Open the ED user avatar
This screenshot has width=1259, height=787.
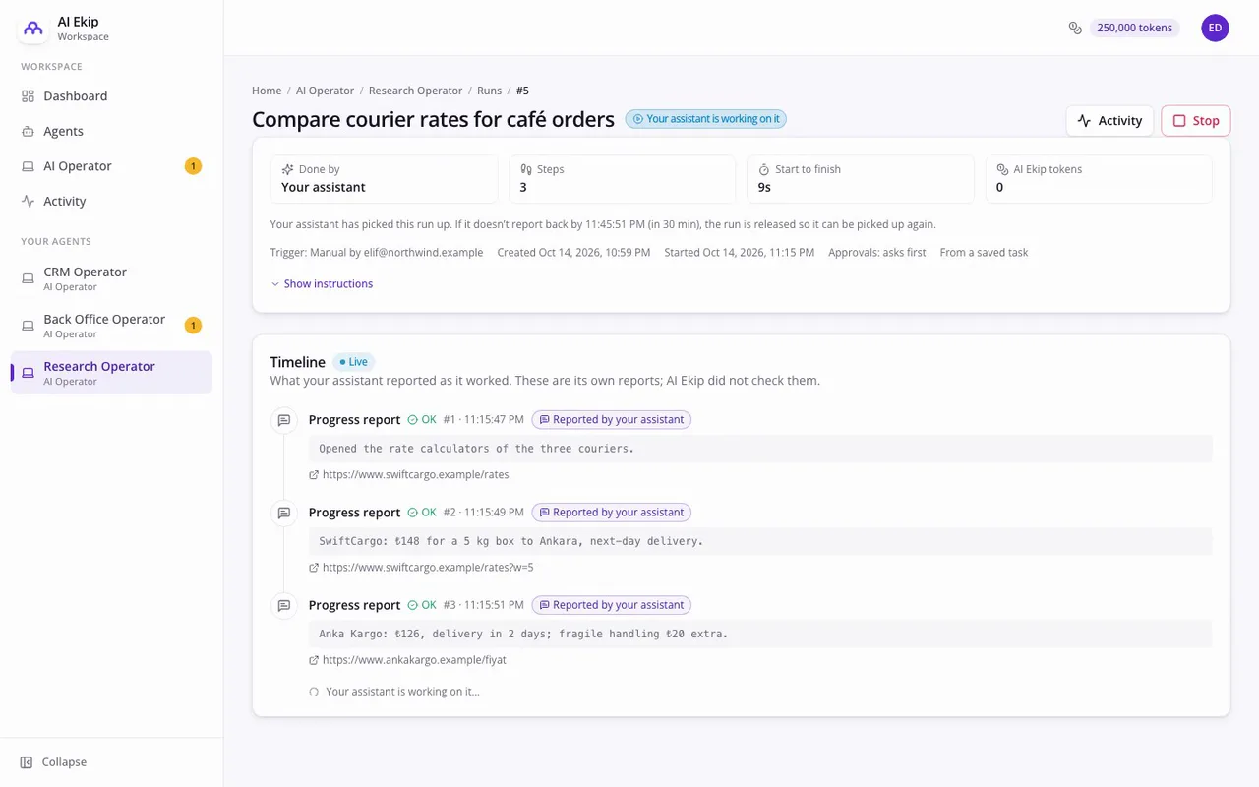point(1215,28)
